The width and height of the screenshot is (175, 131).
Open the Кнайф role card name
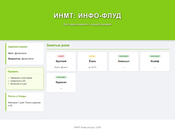(155, 61)
